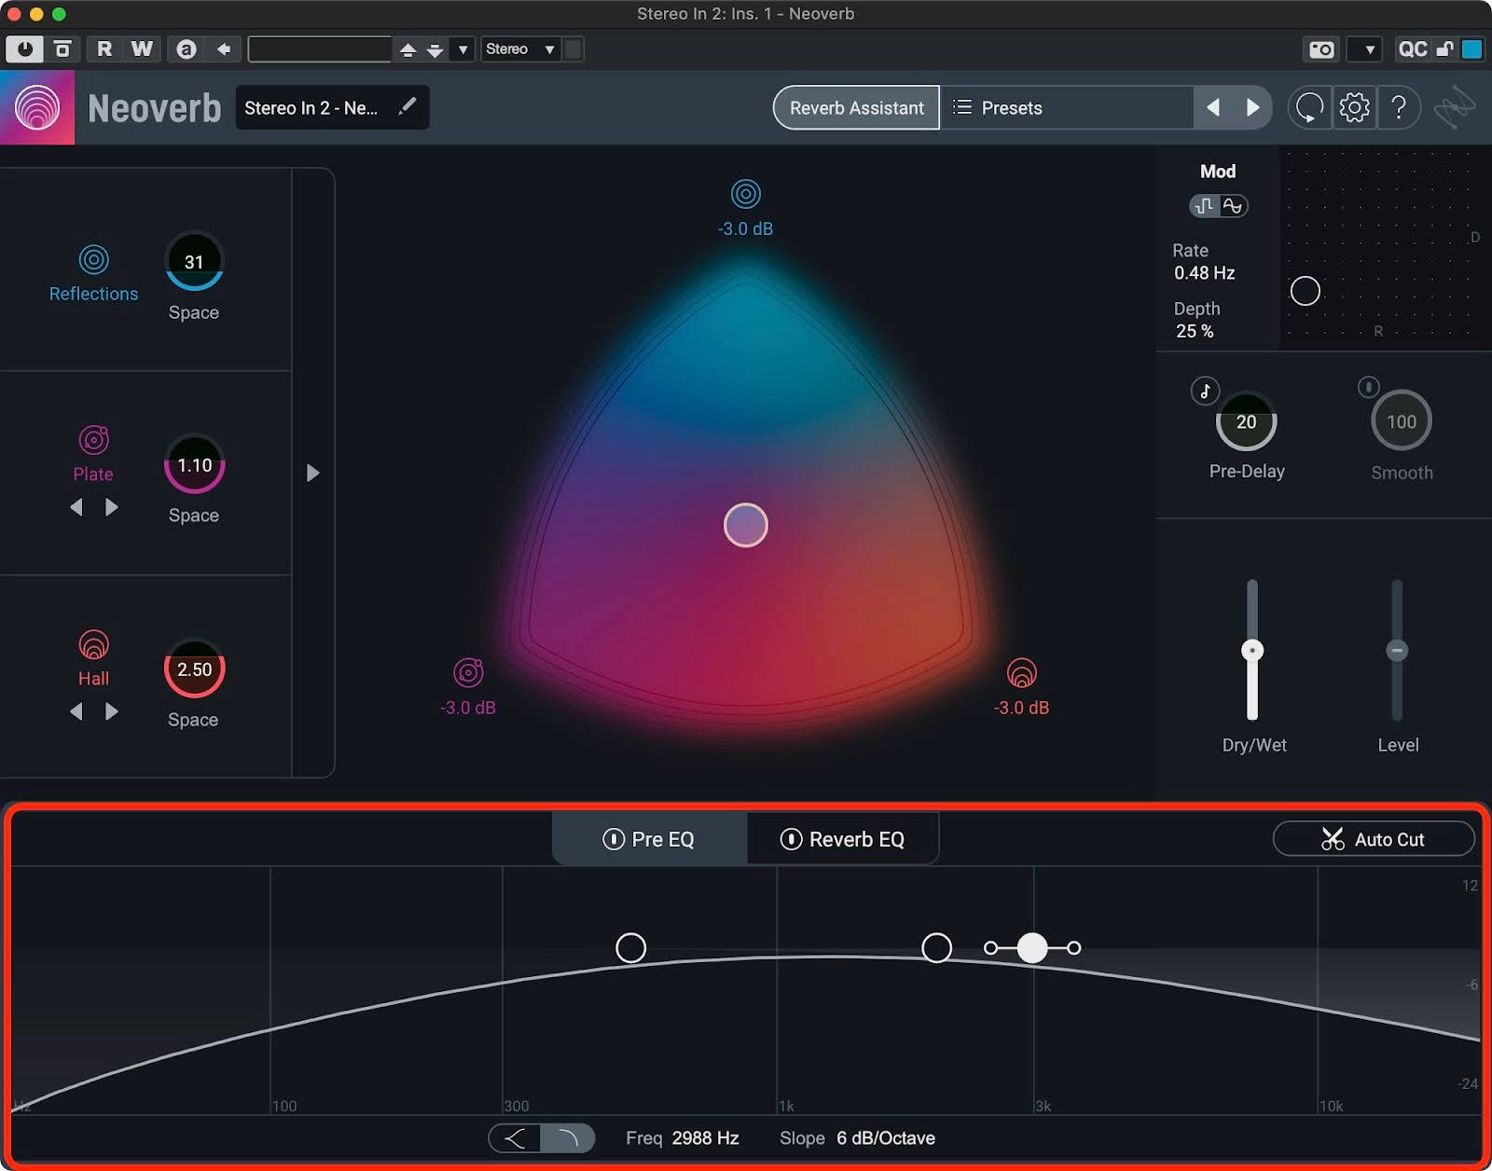Open the Reverb Assistant
Viewport: 1492px width, 1171px height.
point(856,108)
